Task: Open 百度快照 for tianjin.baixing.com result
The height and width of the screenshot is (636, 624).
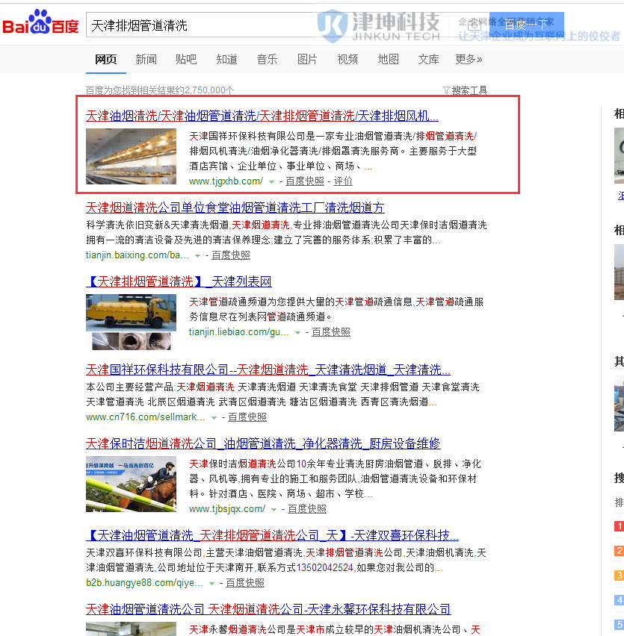Action: coord(231,255)
